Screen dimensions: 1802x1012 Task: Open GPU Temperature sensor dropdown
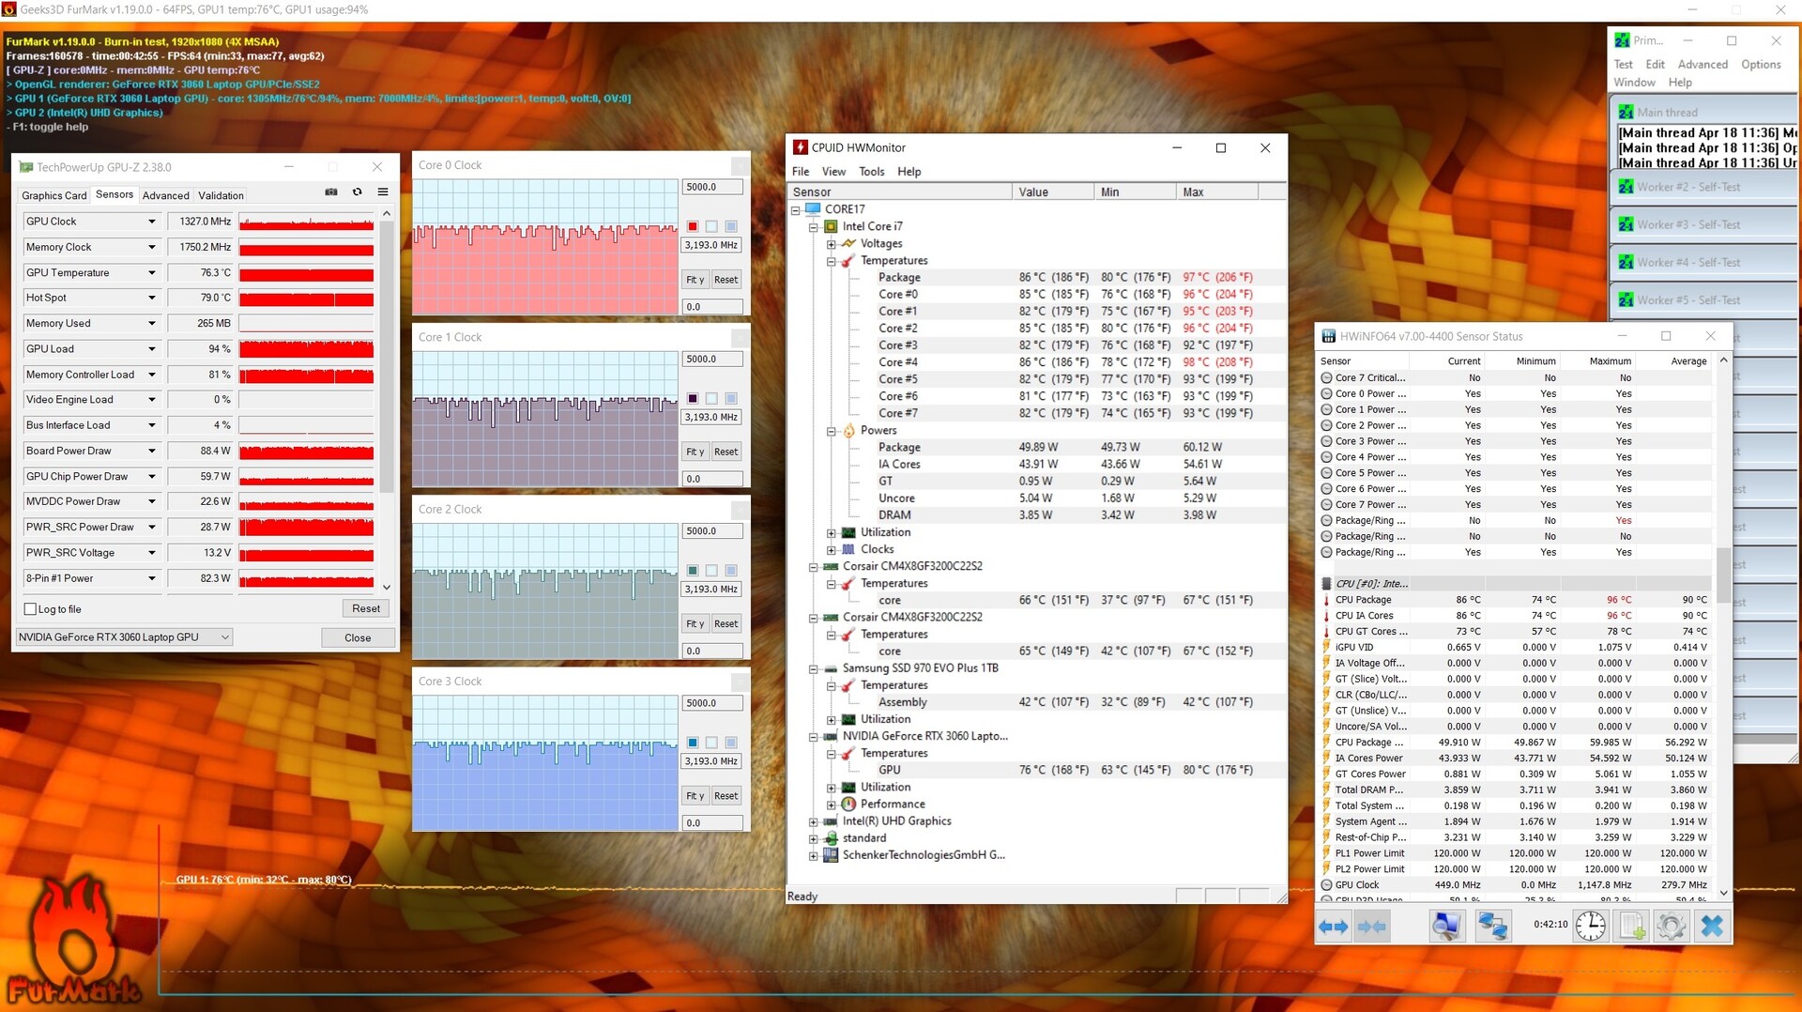pyautogui.click(x=151, y=272)
